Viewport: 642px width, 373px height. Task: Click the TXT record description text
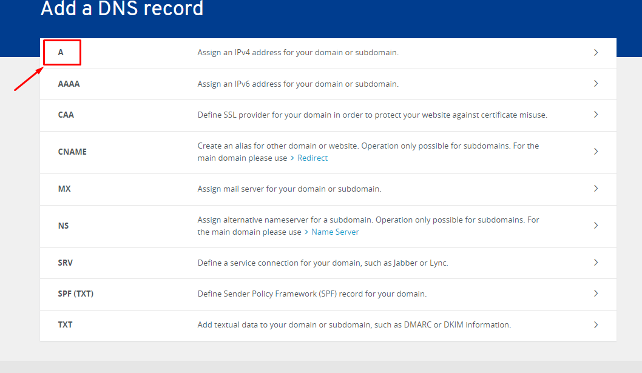[354, 324]
